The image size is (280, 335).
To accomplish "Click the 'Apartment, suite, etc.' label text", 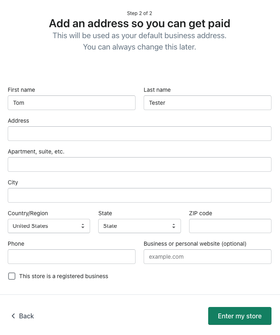I will 36,151.
